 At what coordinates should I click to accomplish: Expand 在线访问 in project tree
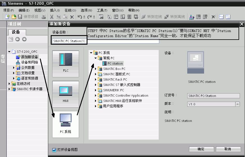pos(9,84)
